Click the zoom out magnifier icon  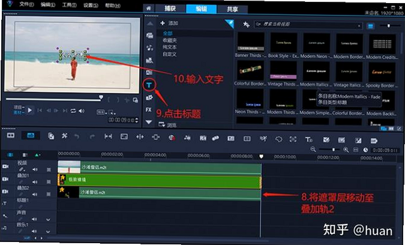[x=313, y=150]
